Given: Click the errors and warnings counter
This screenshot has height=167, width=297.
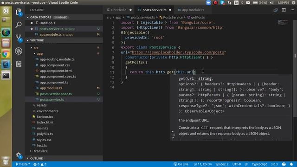Looking at the screenshot, I should (x=40, y=164).
